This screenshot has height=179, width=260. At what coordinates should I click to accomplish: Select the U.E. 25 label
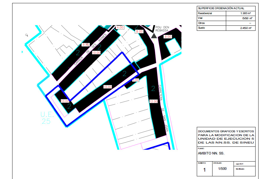point(46,118)
